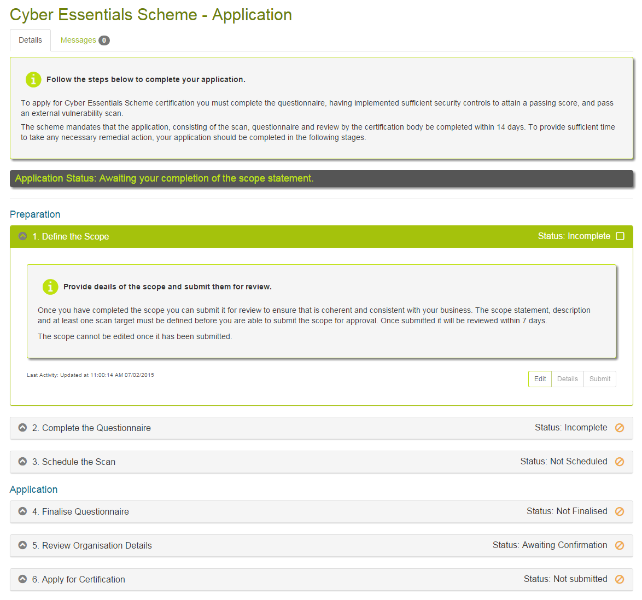Viewport: 642px width, 600px height.
Task: Click 'Cyber Essentials Scheme - Application' title
Action: click(151, 15)
